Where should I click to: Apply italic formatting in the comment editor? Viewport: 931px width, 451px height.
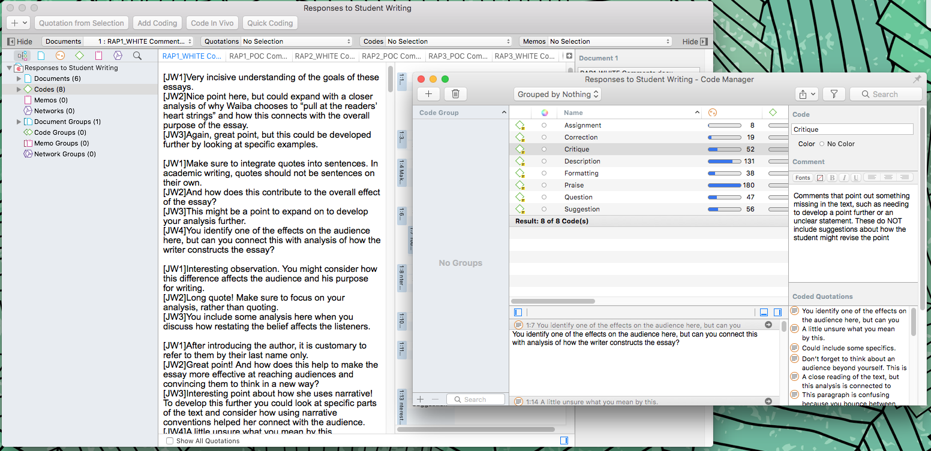842,177
